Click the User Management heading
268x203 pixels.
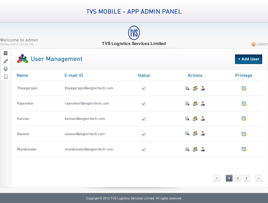pyautogui.click(x=57, y=59)
